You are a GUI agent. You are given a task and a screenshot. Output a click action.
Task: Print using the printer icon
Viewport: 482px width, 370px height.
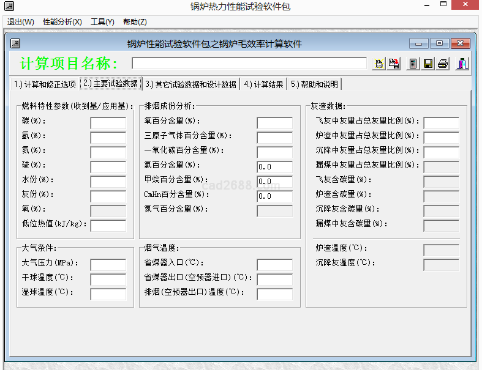[443, 64]
